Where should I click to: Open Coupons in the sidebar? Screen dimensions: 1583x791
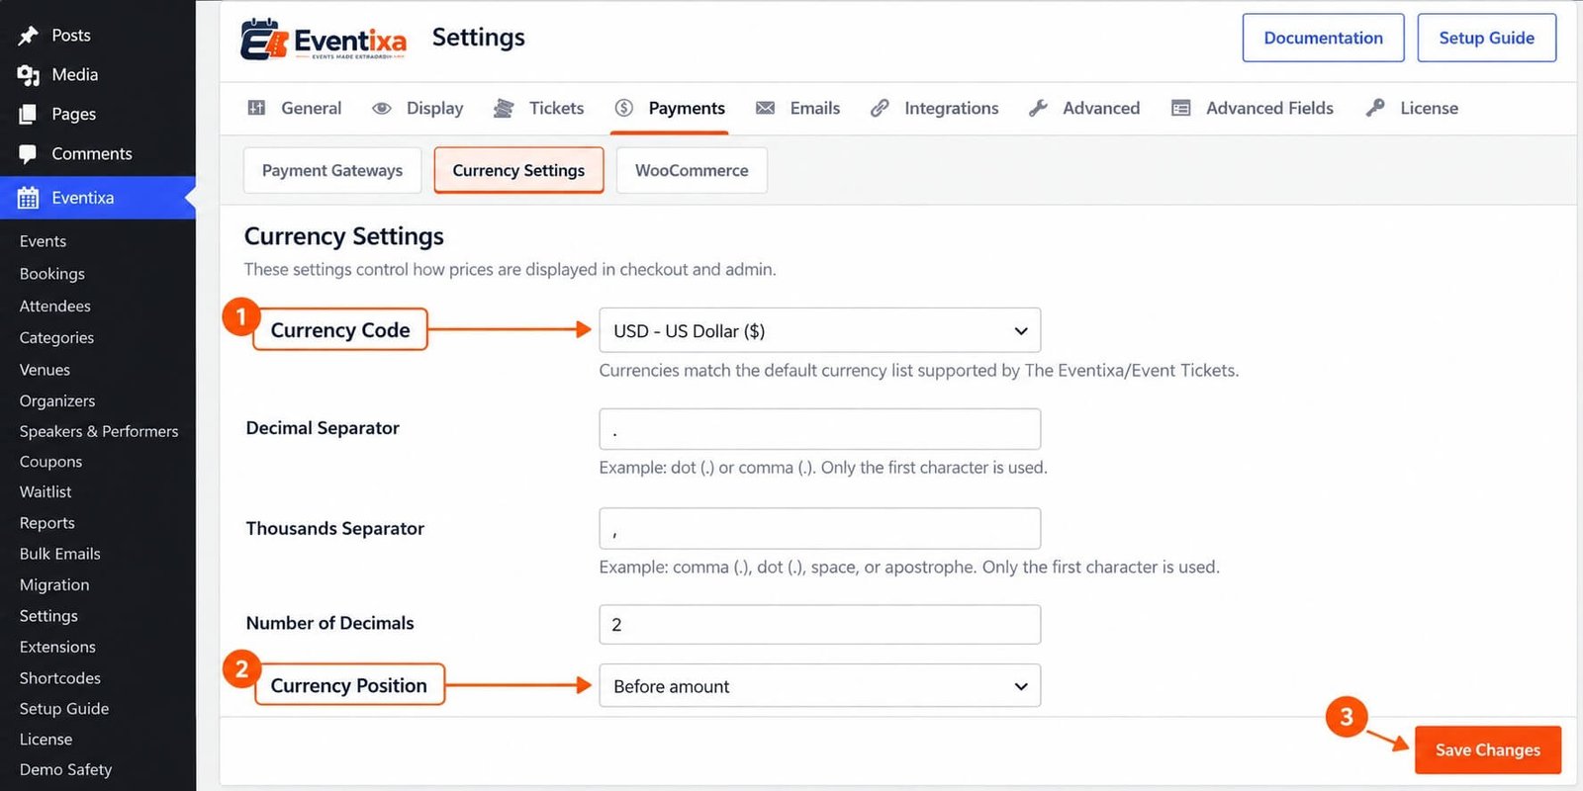50,462
